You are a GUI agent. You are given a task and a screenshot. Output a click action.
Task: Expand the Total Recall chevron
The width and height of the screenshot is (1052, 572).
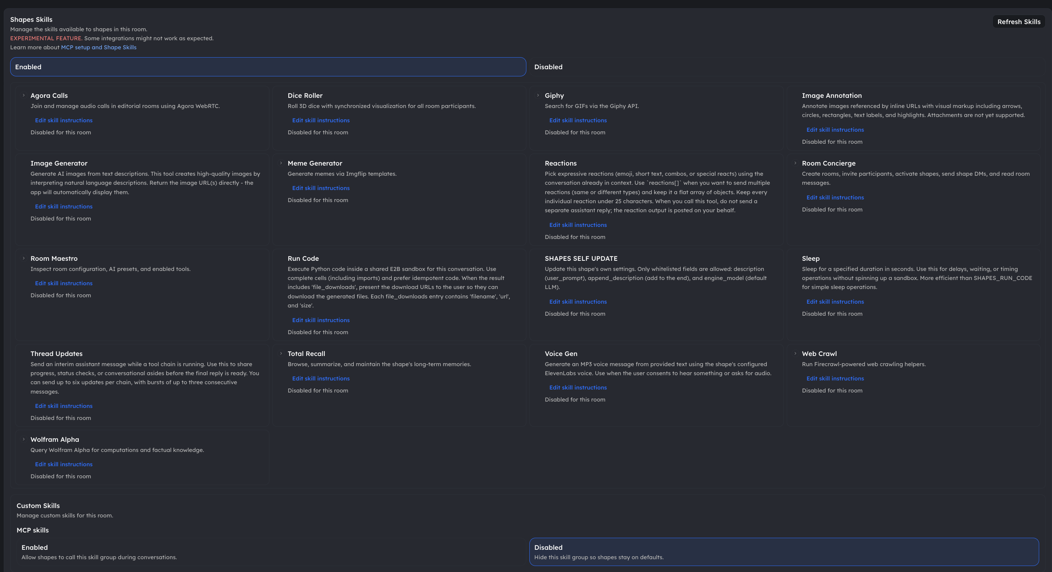281,354
